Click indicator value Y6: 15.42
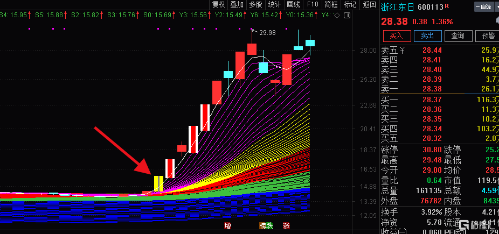This screenshot has width=499, height=234. [x=265, y=15]
